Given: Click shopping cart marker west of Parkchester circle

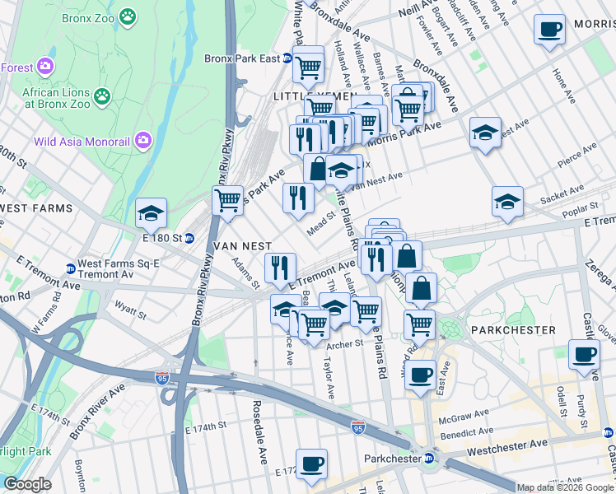Looking at the screenshot, I should point(420,325).
